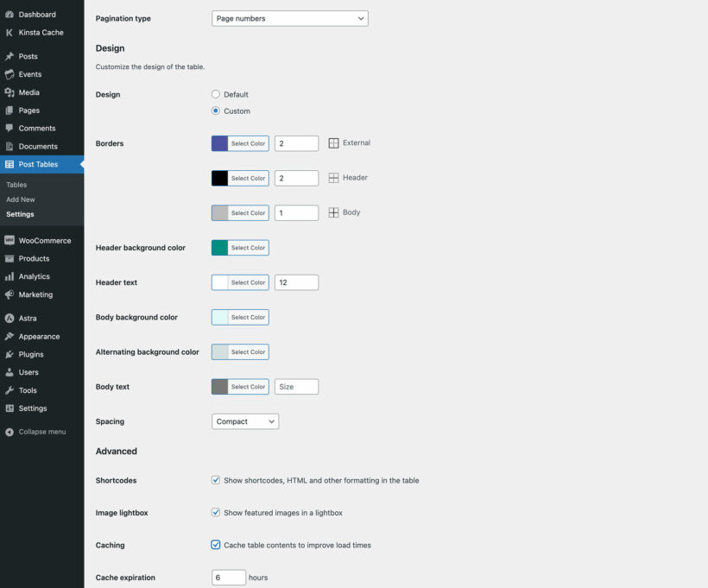Open the Media library
Screen dimensions: 708x588
click(30, 92)
